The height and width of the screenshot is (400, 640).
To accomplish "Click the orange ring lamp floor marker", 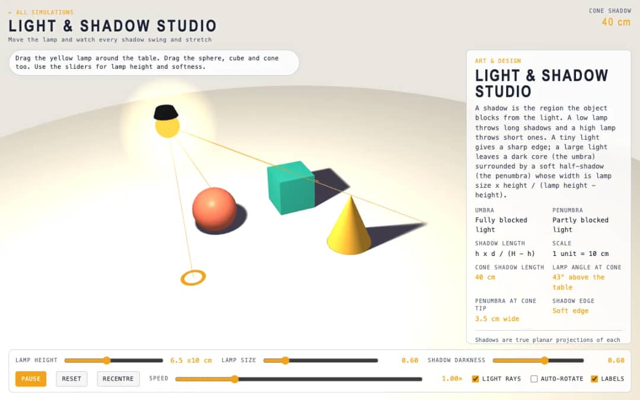I will pyautogui.click(x=193, y=277).
